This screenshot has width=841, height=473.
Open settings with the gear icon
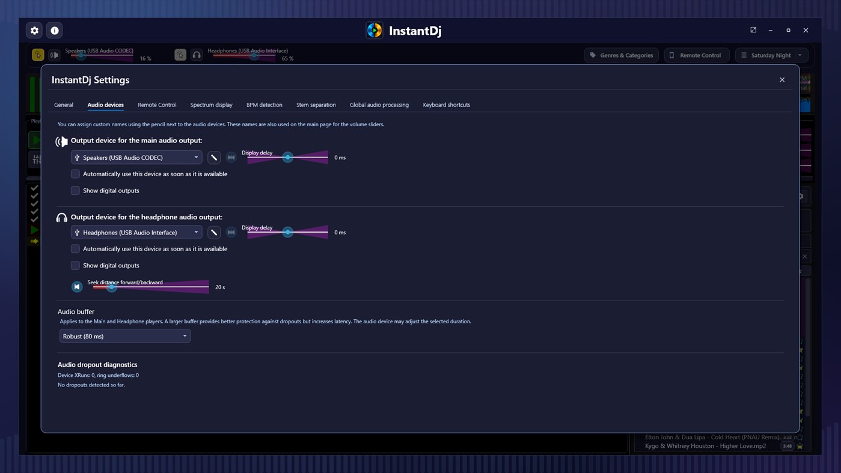click(34, 31)
